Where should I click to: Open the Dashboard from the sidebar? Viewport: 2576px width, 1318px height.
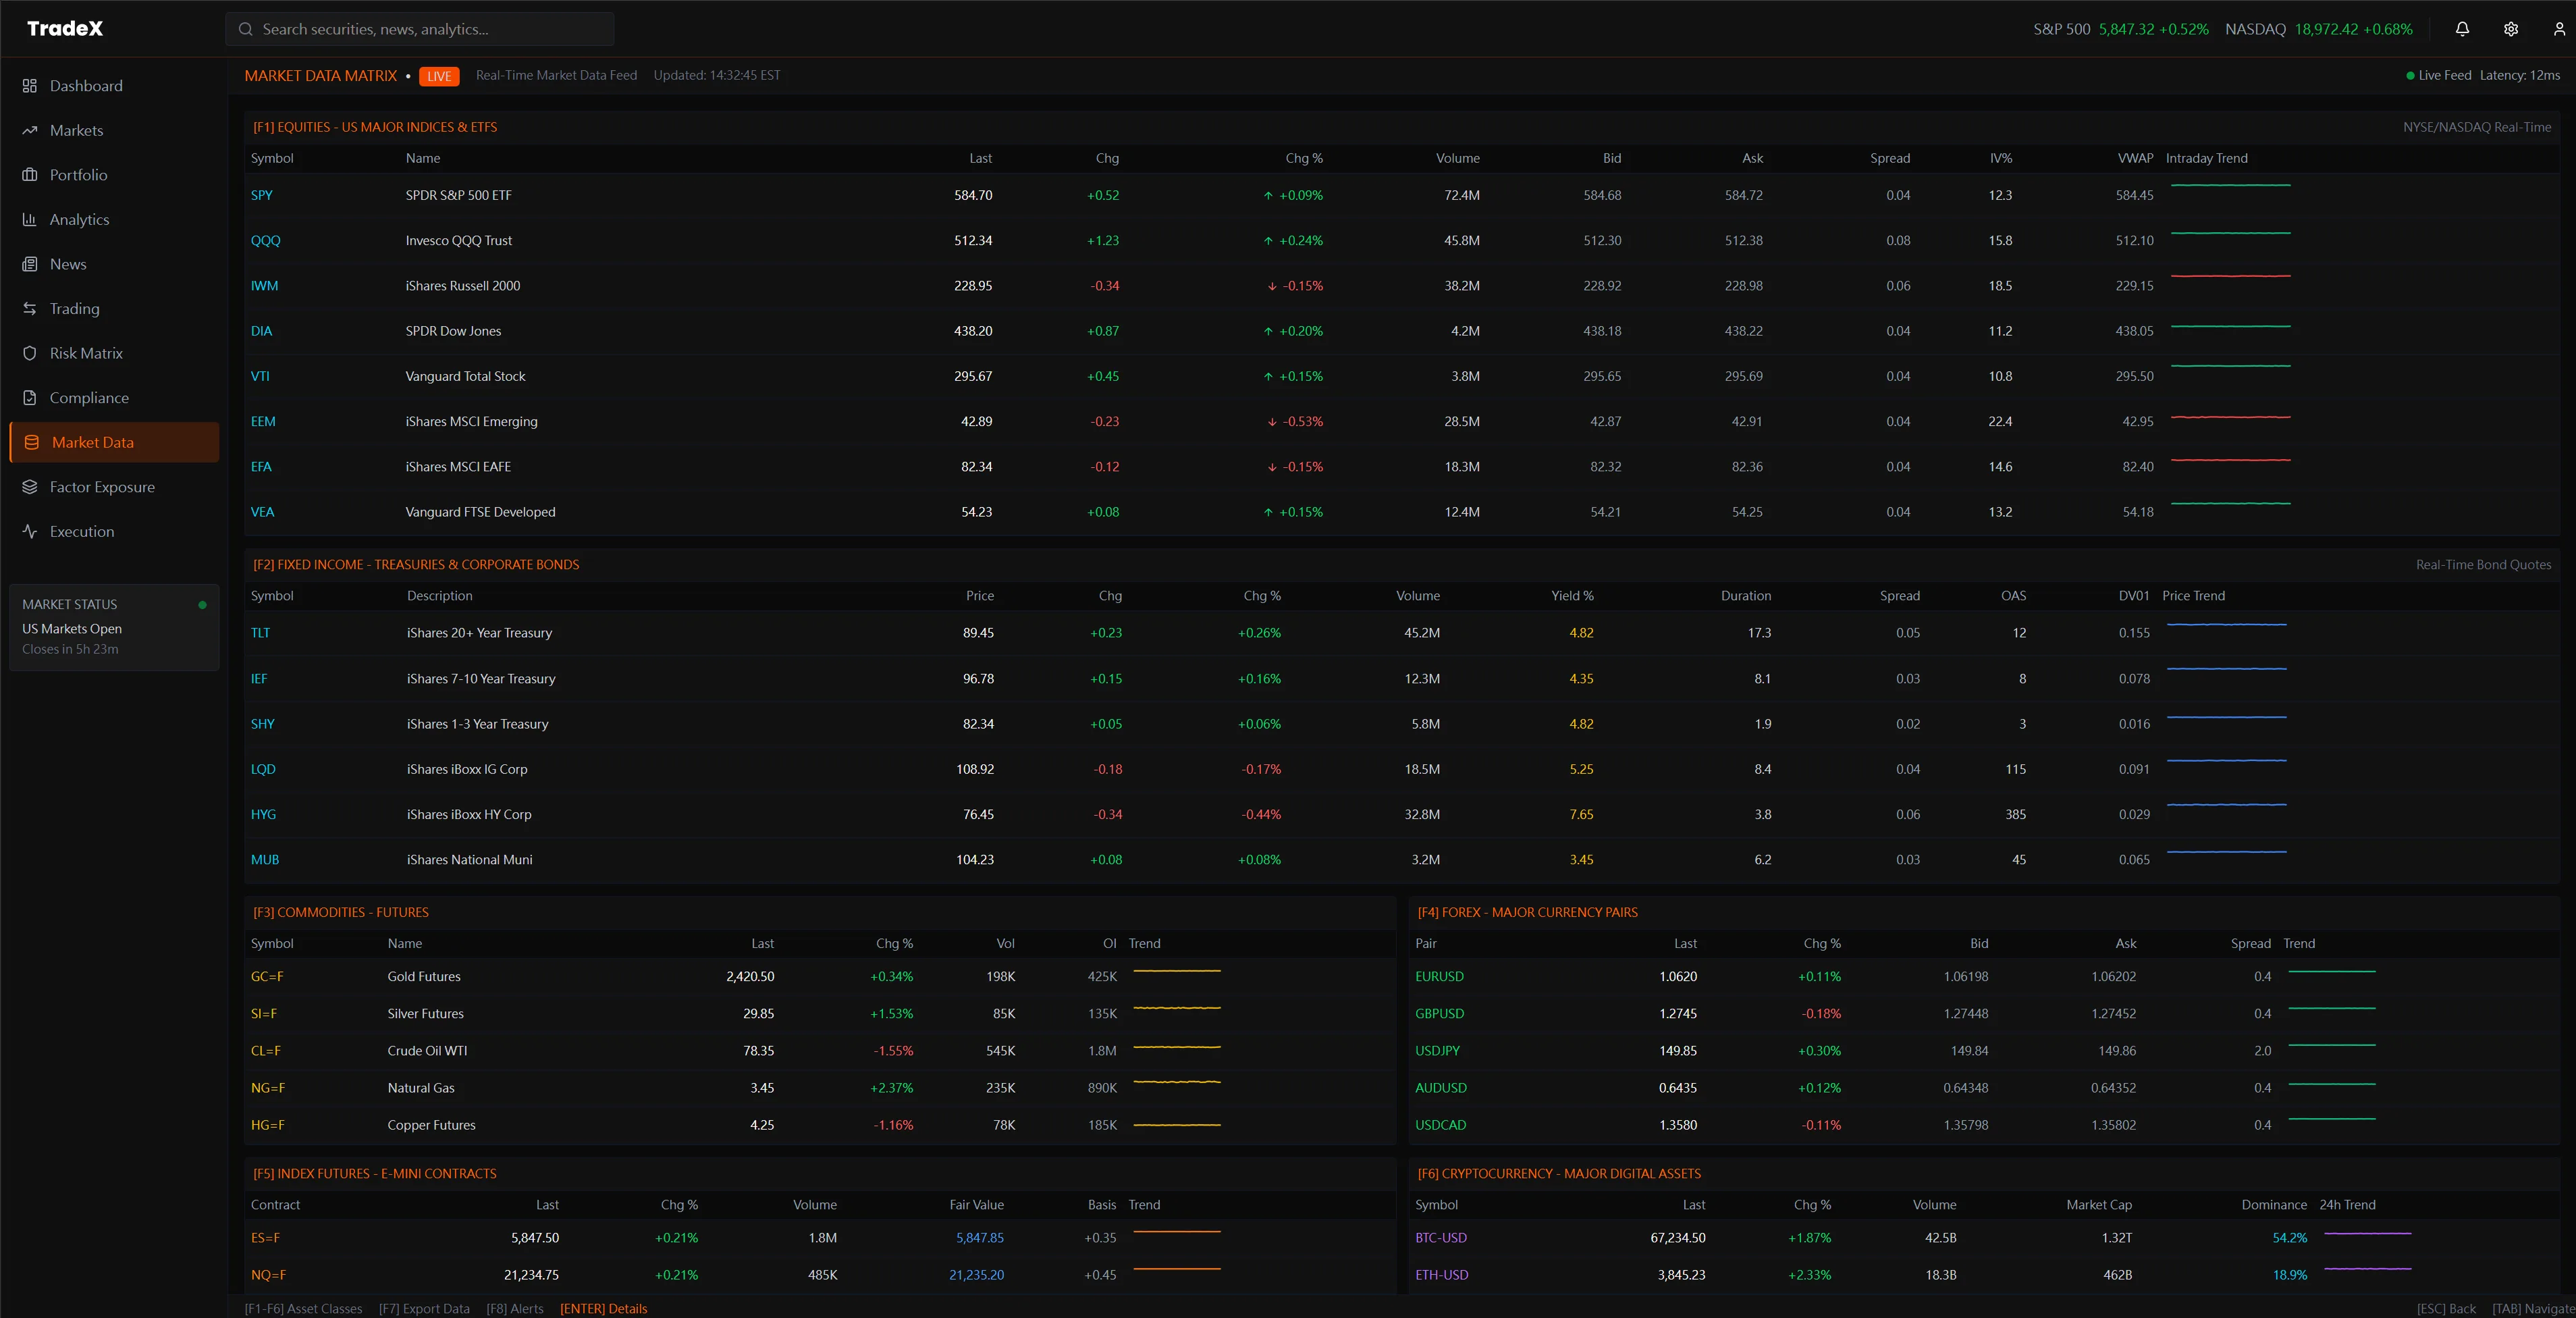click(85, 85)
